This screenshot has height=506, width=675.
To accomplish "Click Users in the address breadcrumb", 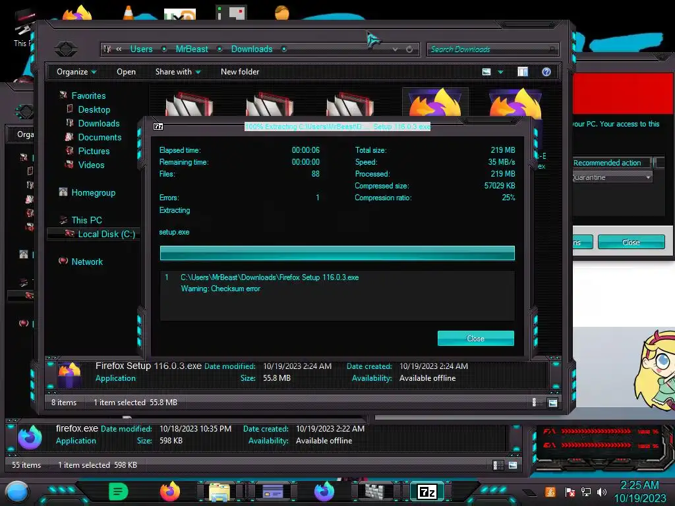I will [x=141, y=49].
